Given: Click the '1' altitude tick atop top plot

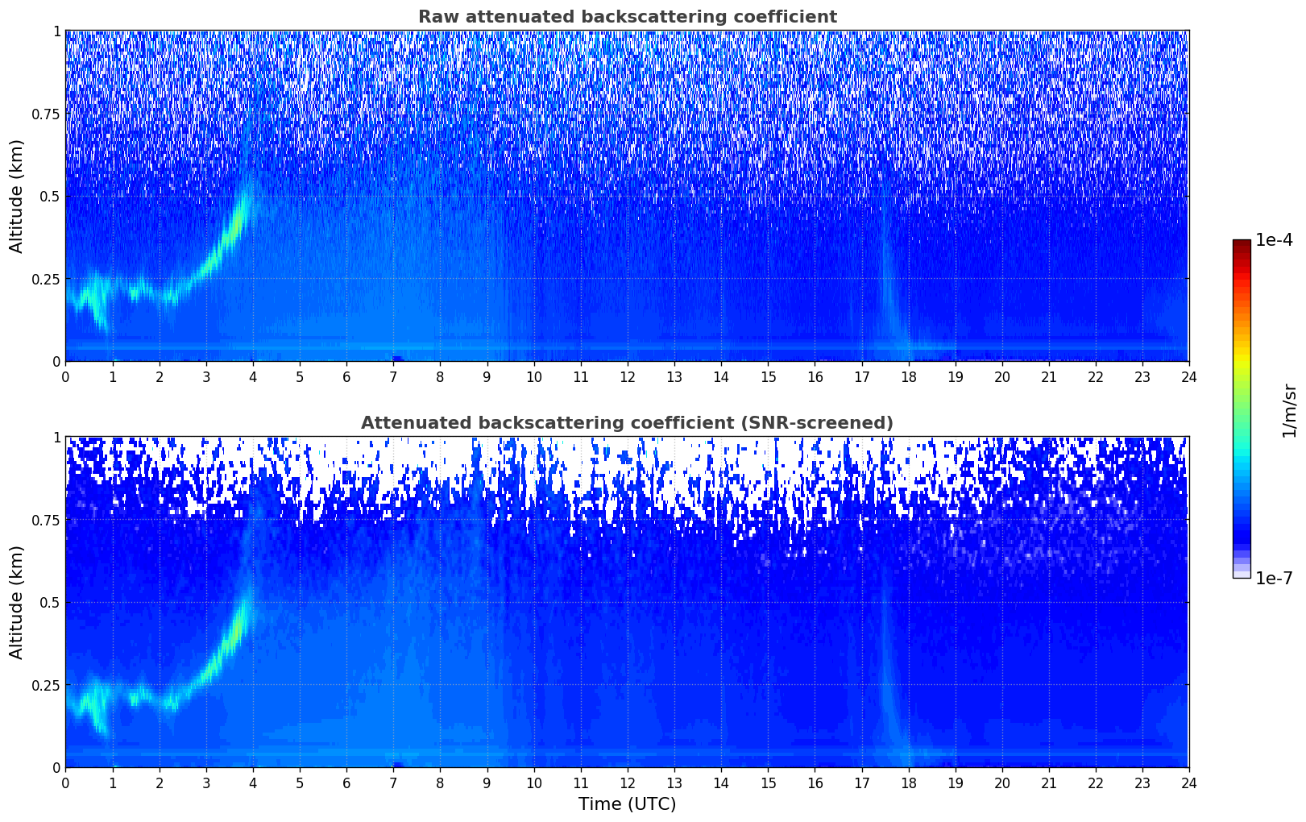Looking at the screenshot, I should coord(56,31).
